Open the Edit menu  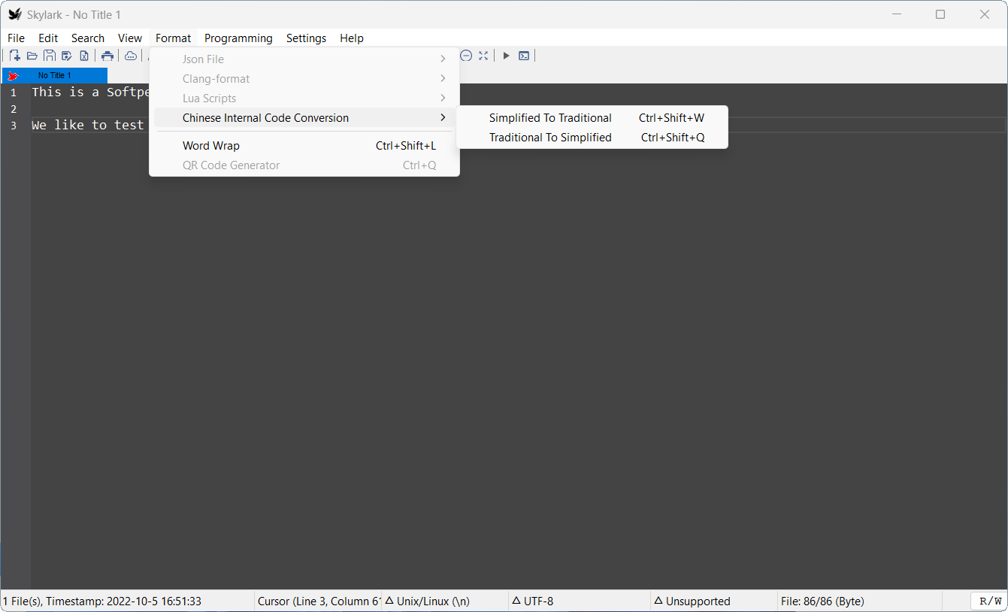tap(48, 38)
